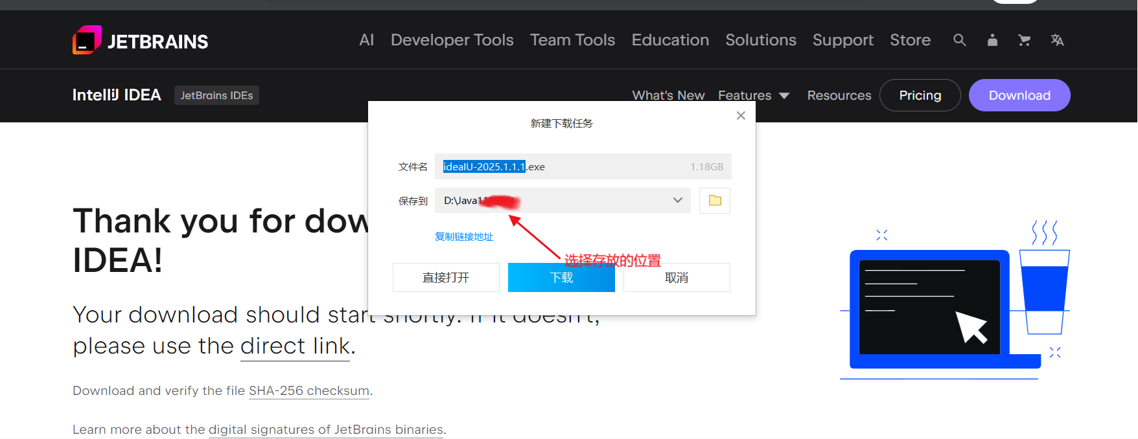Click the Pricing button
This screenshot has height=439, width=1138.
coord(920,95)
